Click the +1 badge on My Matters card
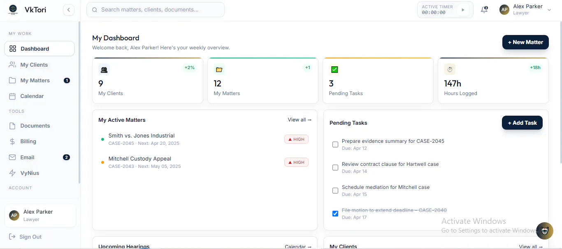This screenshot has width=562, height=249. tap(308, 67)
